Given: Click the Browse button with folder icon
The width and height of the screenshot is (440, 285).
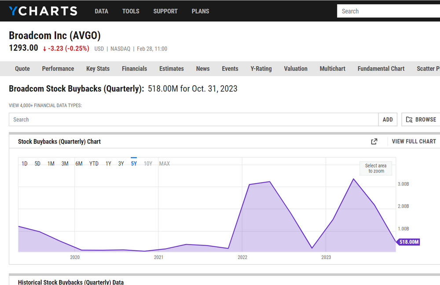Looking at the screenshot, I should point(421,120).
